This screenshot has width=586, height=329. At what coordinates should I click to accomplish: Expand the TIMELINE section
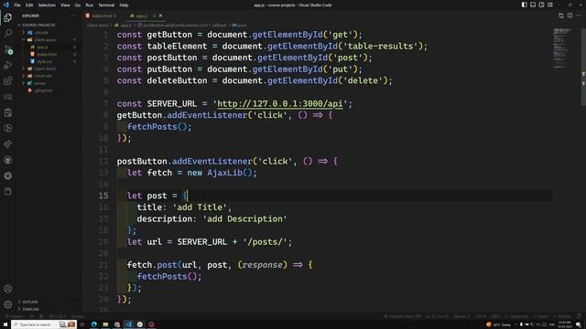coord(30,309)
